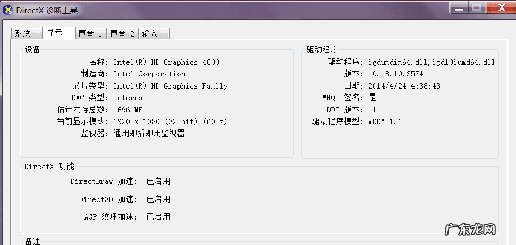
Task: Click the DirectX 诊断工具 window title
Action: click(47, 10)
